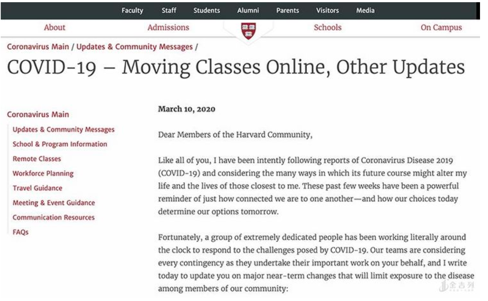Open the Schools navigation tab
The height and width of the screenshot is (301, 488).
point(328,28)
